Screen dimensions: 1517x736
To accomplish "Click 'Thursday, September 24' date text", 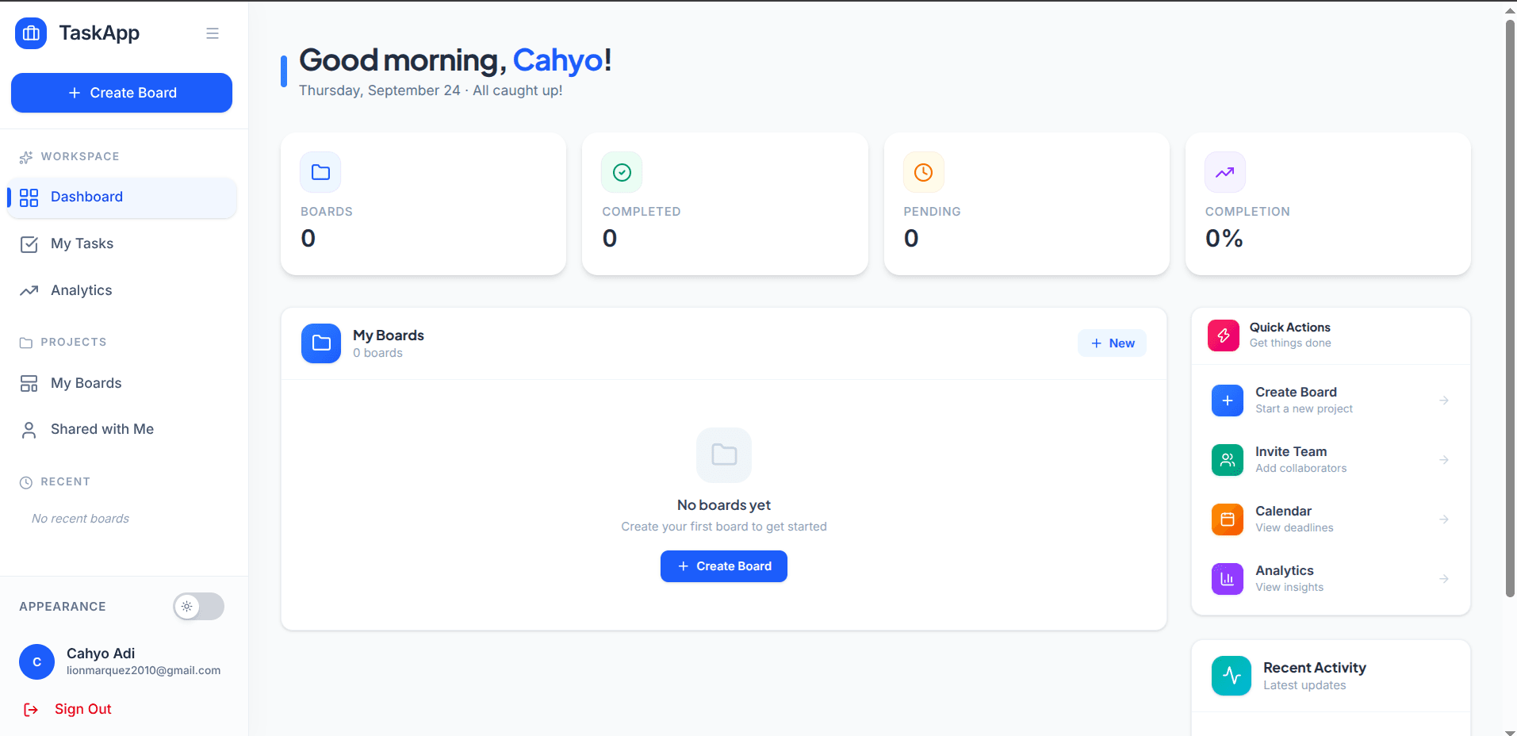I will tap(379, 90).
